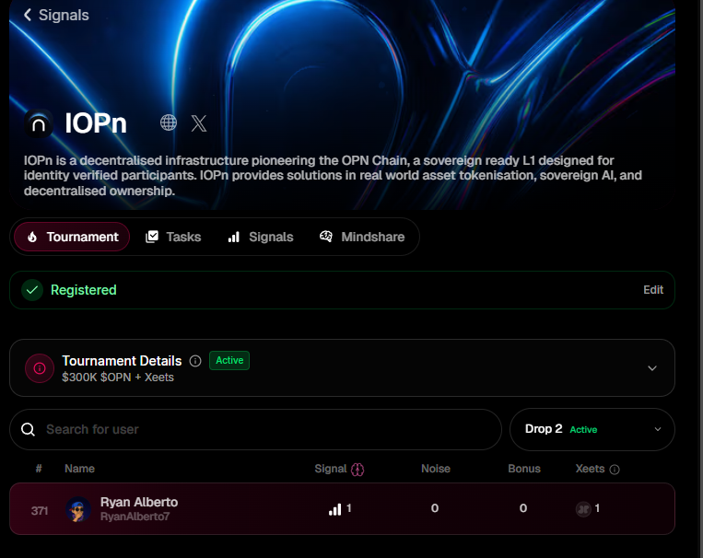Viewport: 703px width, 558px height.
Task: Expand the Tournament Details chevron
Action: point(652,368)
